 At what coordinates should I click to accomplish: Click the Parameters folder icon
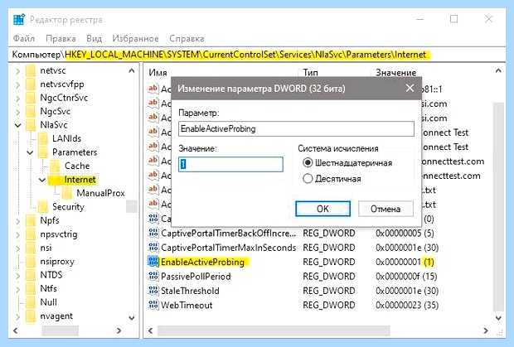pyautogui.click(x=43, y=152)
